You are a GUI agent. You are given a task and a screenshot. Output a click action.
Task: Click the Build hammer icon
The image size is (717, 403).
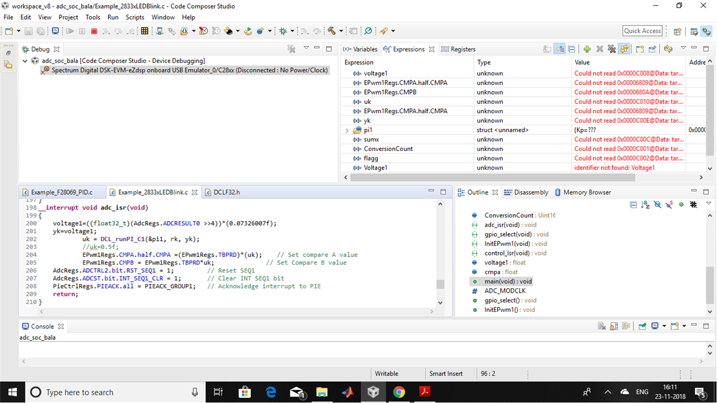tap(331, 31)
